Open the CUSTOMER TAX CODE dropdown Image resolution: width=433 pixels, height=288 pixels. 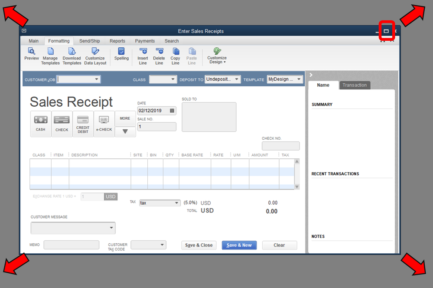162,245
